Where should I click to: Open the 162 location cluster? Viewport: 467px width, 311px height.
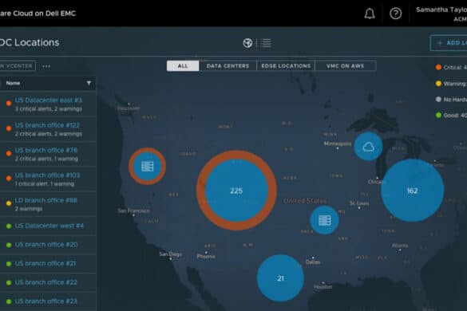click(413, 191)
